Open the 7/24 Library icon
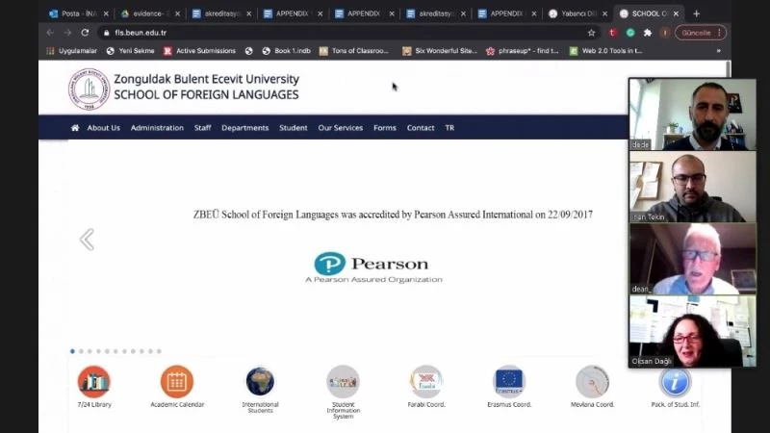Image resolution: width=770 pixels, height=433 pixels. point(94,382)
